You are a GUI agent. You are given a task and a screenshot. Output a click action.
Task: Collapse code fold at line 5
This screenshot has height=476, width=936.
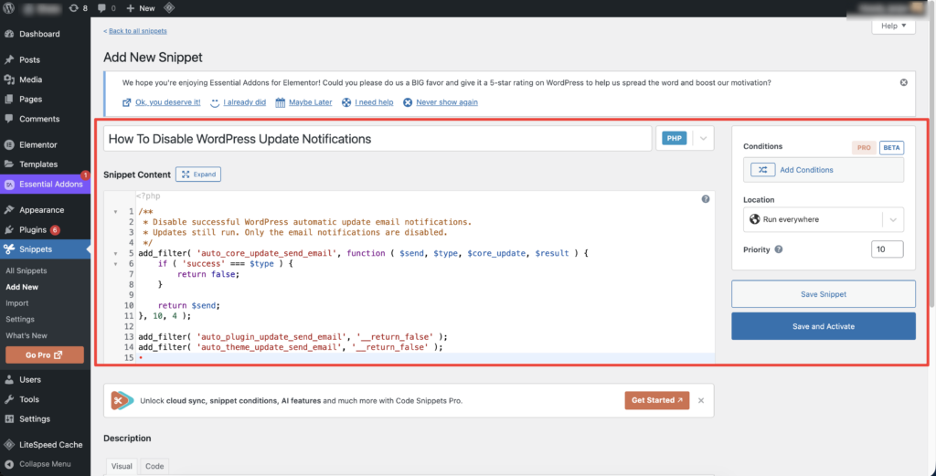[114, 253]
